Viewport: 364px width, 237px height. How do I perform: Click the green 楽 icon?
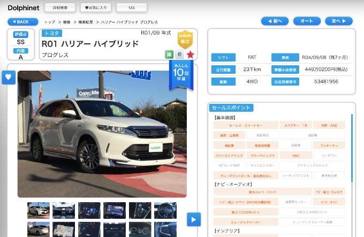click(169, 55)
